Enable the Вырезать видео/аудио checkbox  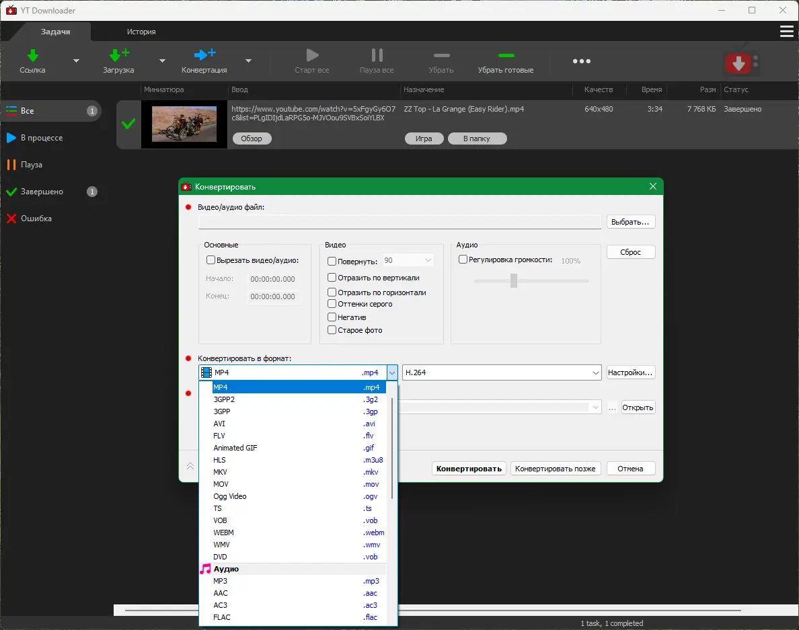point(211,260)
